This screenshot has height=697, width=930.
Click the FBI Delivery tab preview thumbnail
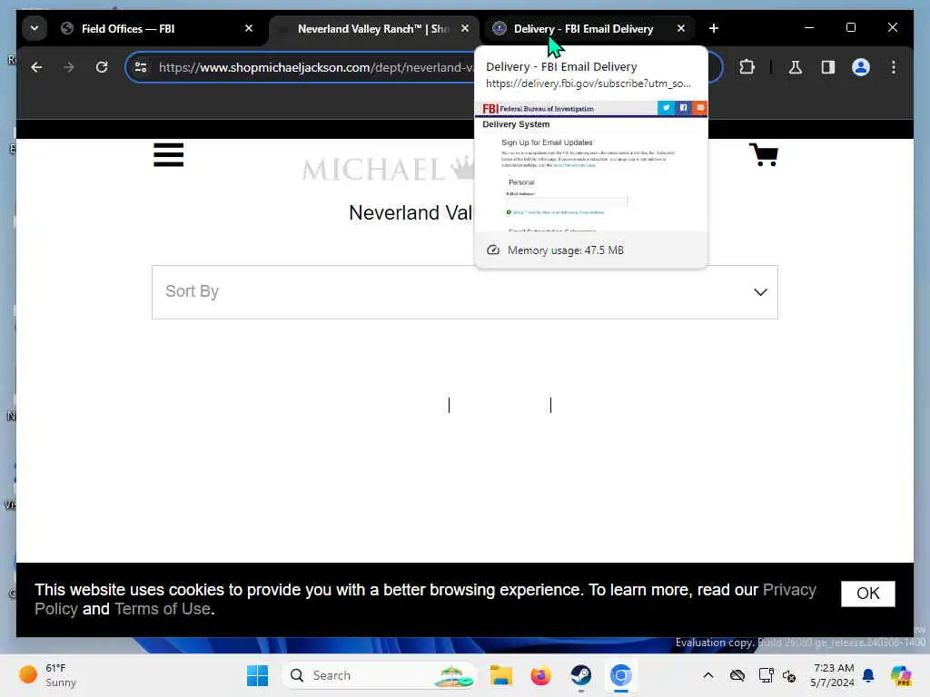point(590,166)
